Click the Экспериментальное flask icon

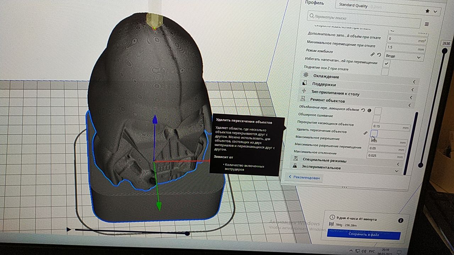coord(294,166)
